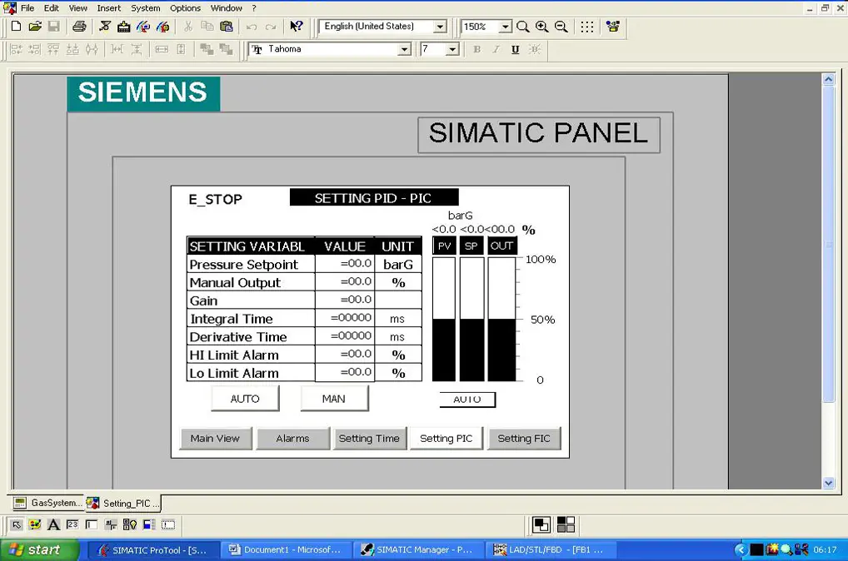
Task: Click the Zoom in magnifier icon
Action: point(542,27)
